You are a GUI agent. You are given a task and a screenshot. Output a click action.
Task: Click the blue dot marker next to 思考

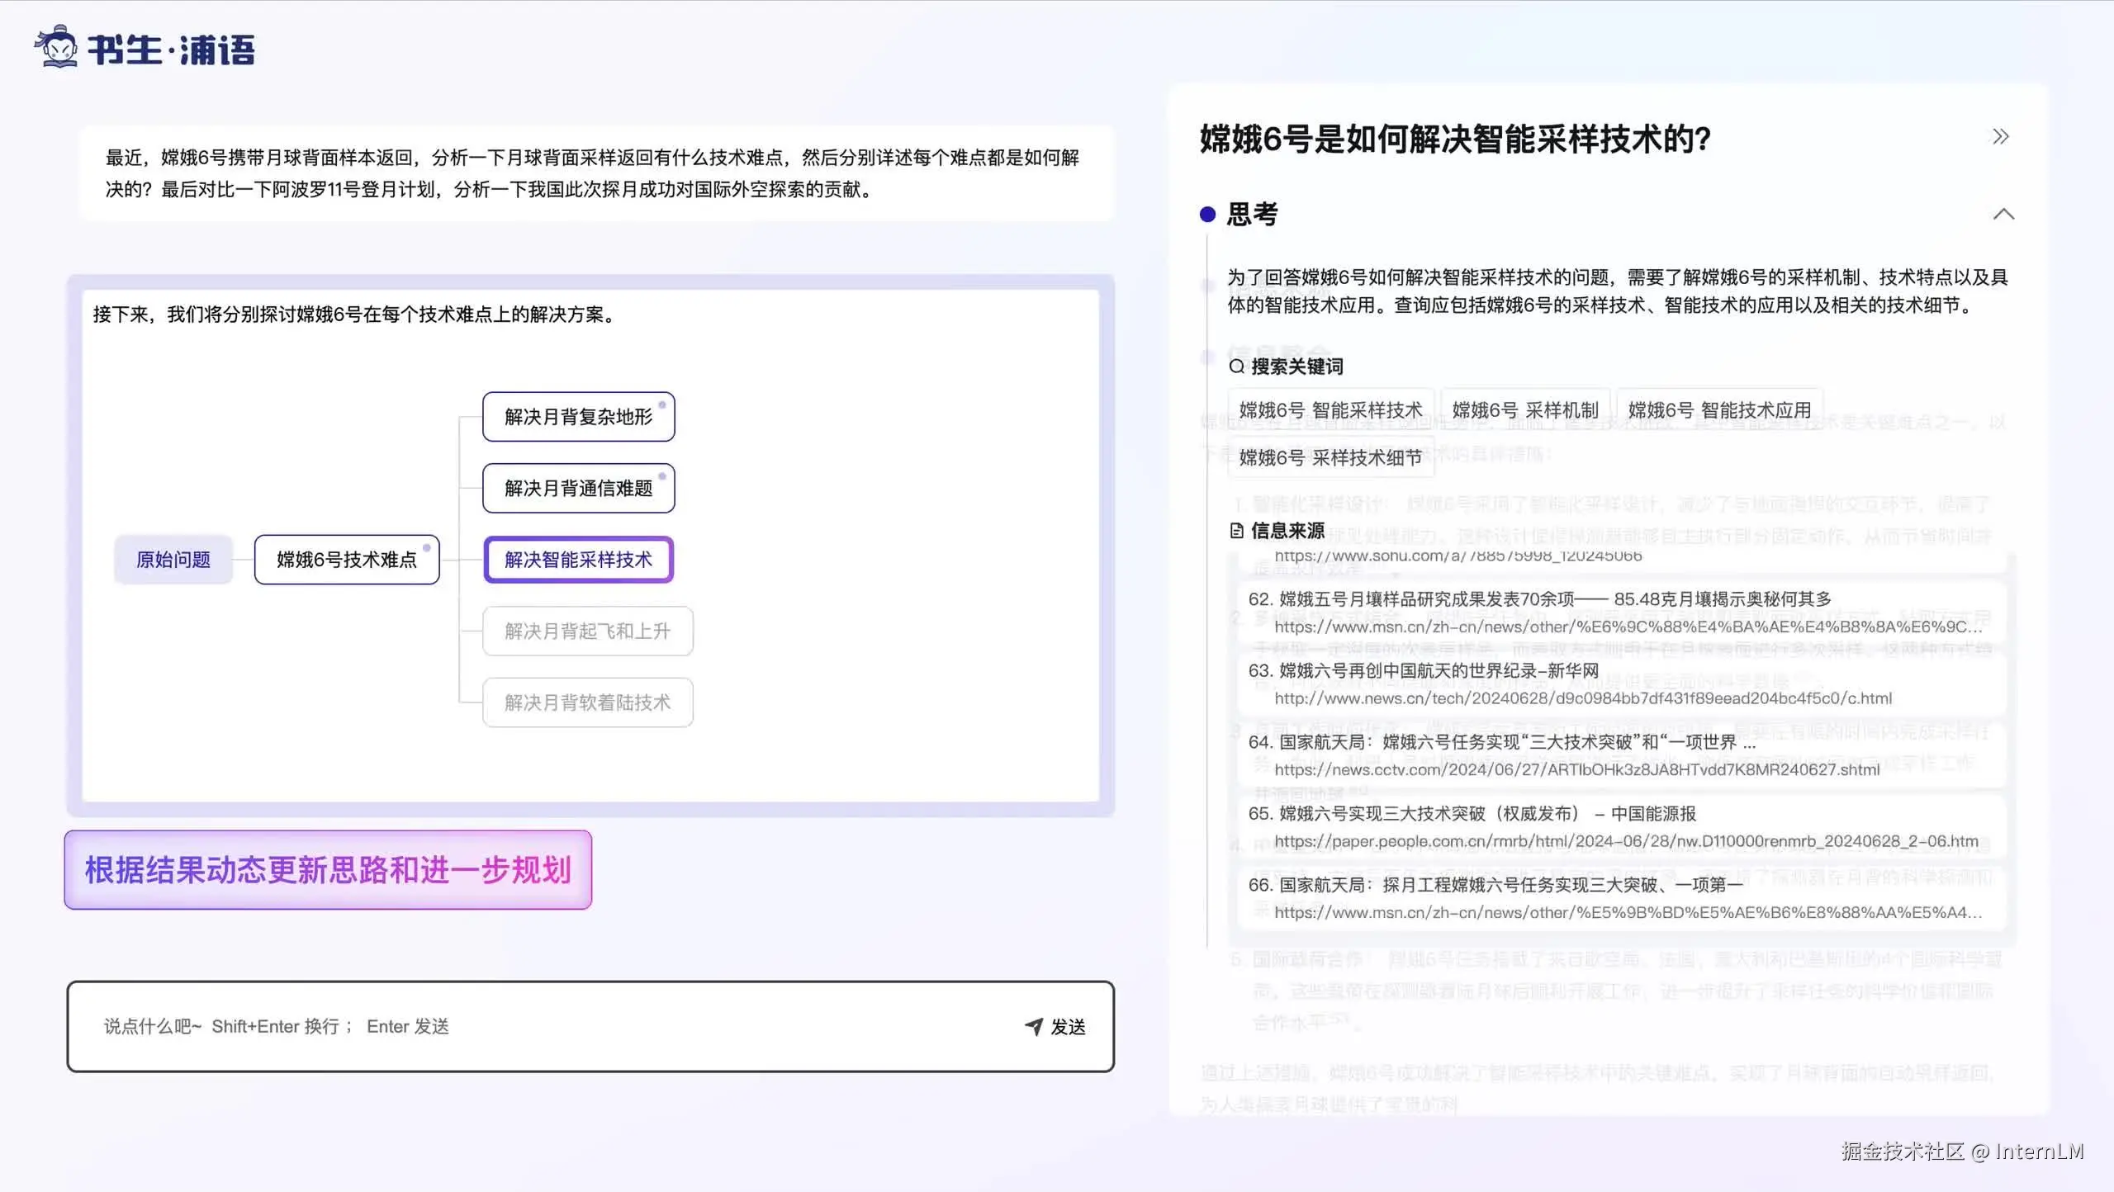(1209, 215)
